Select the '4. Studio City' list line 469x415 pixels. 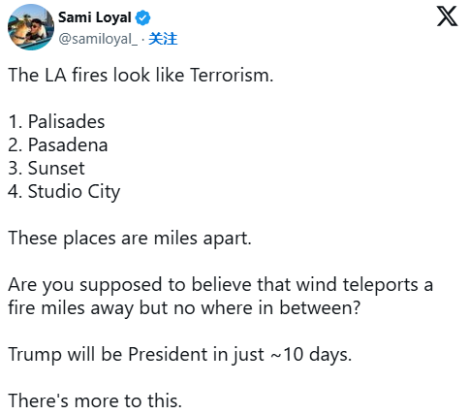(x=64, y=192)
